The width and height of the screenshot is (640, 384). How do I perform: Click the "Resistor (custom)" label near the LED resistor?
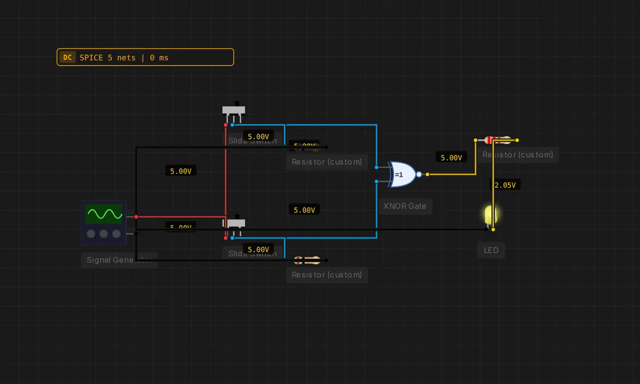[x=518, y=155]
